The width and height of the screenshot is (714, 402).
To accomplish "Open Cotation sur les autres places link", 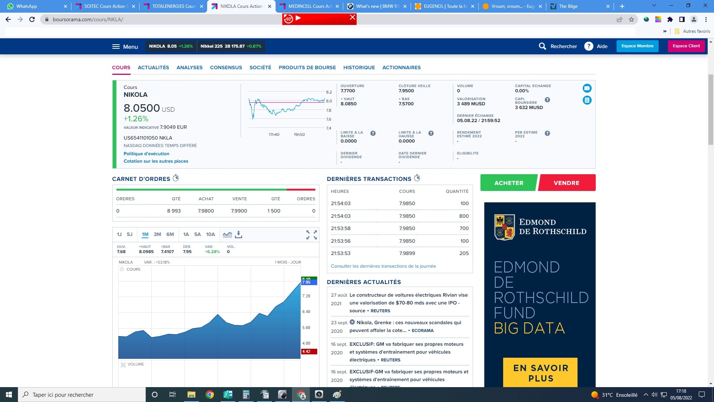I will (x=156, y=161).
